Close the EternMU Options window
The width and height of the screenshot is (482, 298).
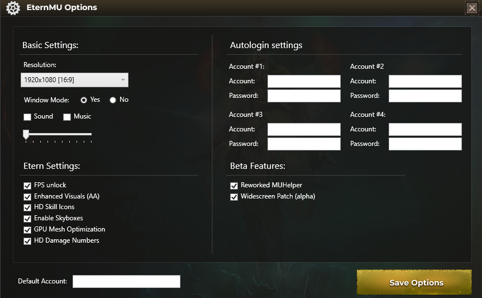[472, 8]
